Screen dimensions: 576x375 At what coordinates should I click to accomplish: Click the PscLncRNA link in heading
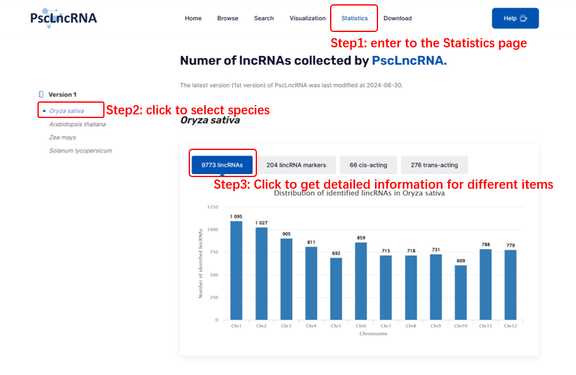[409, 60]
